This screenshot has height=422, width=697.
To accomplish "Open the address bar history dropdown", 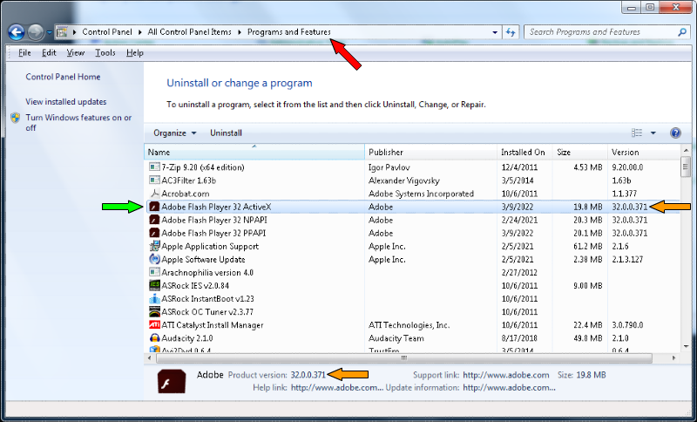I will pos(495,32).
